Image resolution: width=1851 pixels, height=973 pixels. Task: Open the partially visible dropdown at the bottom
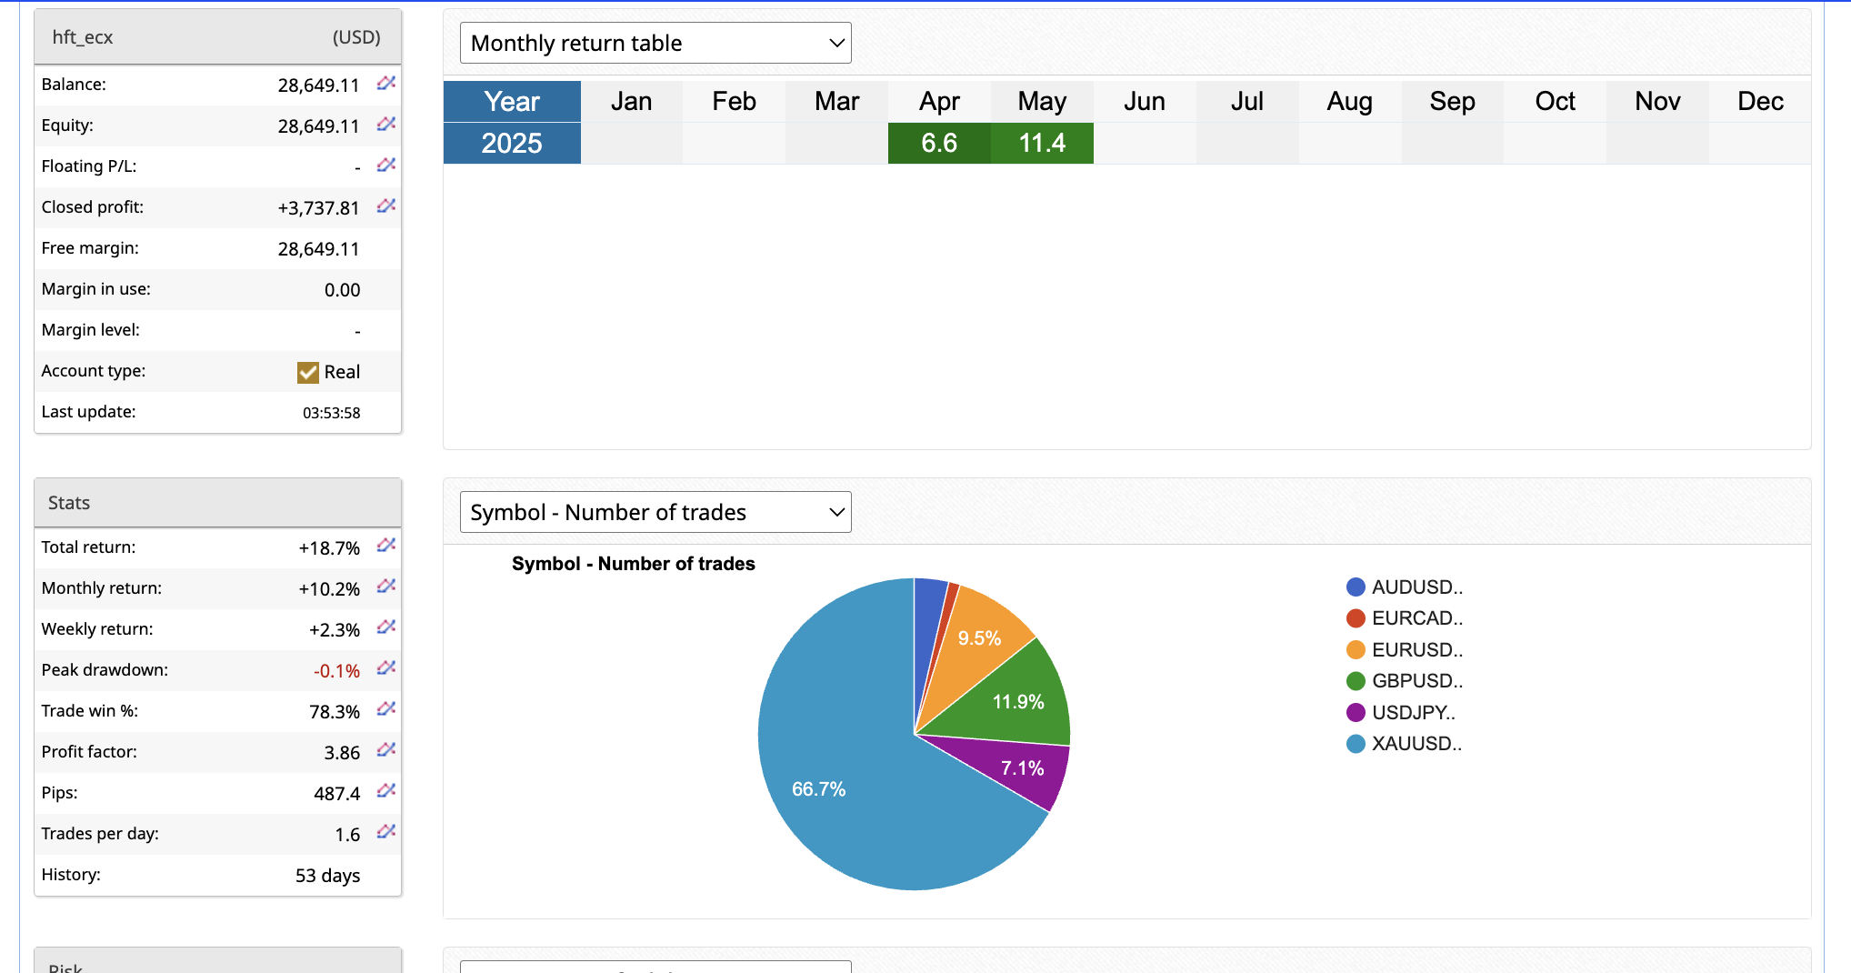point(655,967)
